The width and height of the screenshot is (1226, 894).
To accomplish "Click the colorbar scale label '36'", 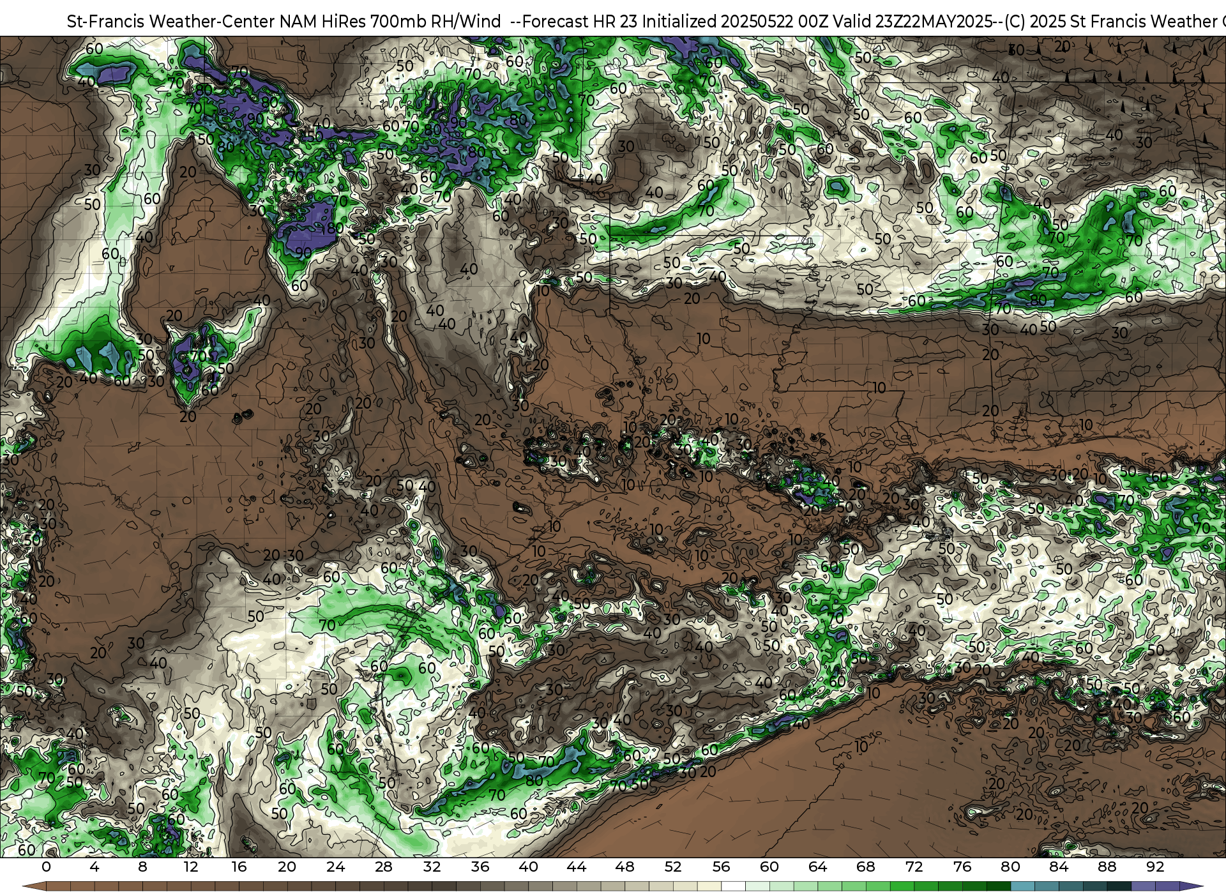I will pyautogui.click(x=480, y=867).
